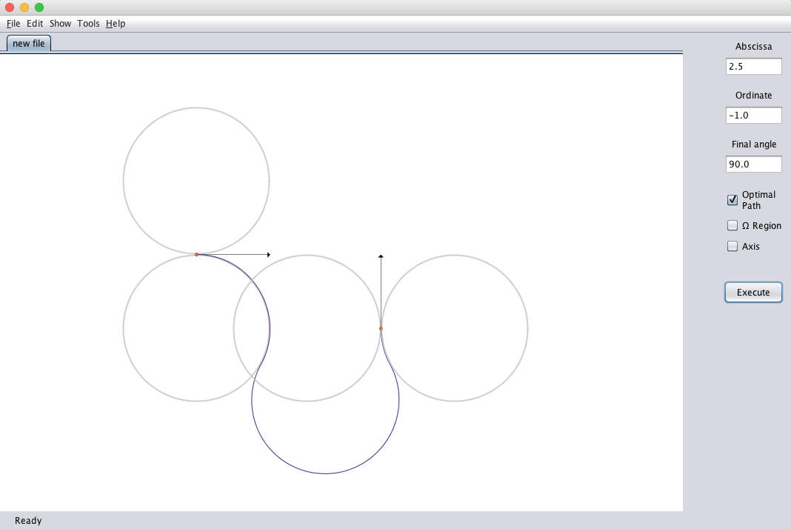Maximize the window with the green button
This screenshot has height=529, width=791.
(39, 7)
